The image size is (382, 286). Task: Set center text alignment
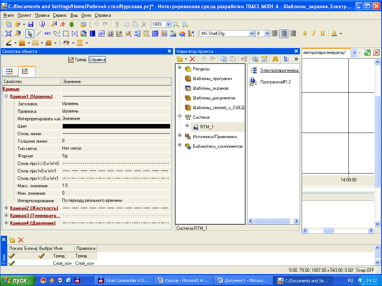point(284,34)
